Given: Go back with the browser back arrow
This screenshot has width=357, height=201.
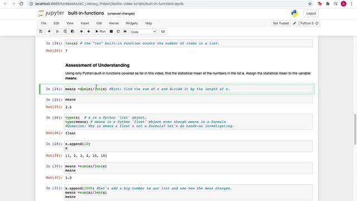Looking at the screenshot, I should click(6, 4).
